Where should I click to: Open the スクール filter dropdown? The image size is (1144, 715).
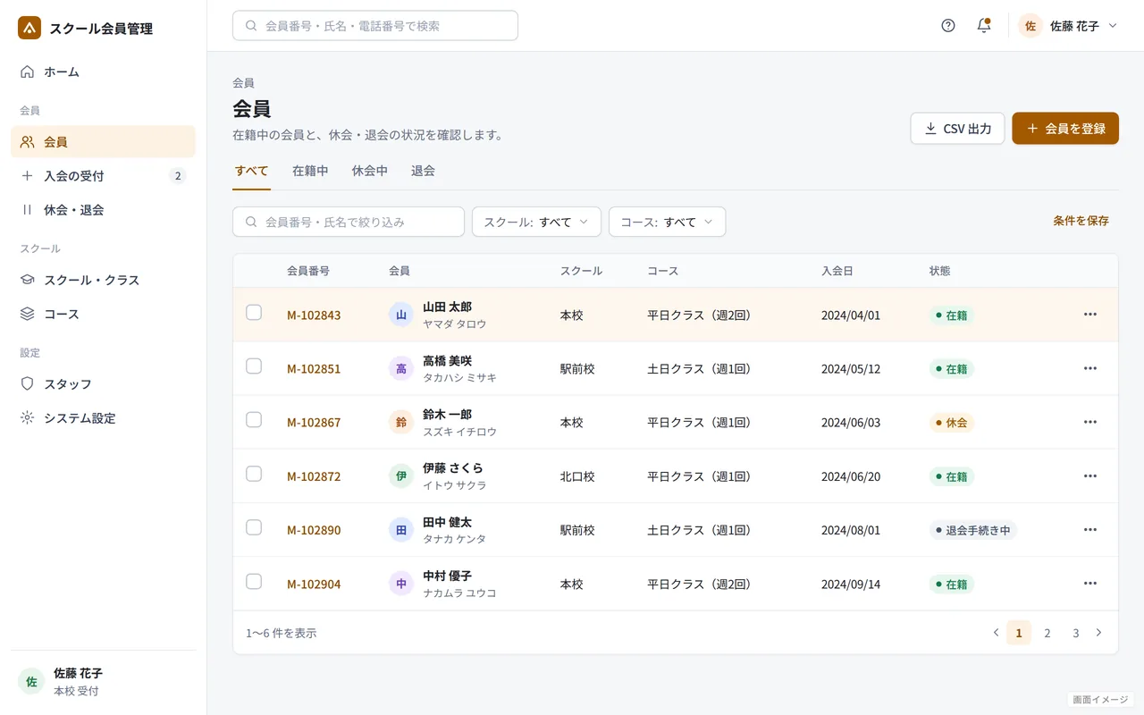[536, 222]
